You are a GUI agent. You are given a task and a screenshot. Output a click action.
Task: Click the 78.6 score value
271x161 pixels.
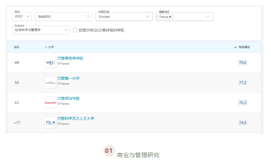(242, 62)
